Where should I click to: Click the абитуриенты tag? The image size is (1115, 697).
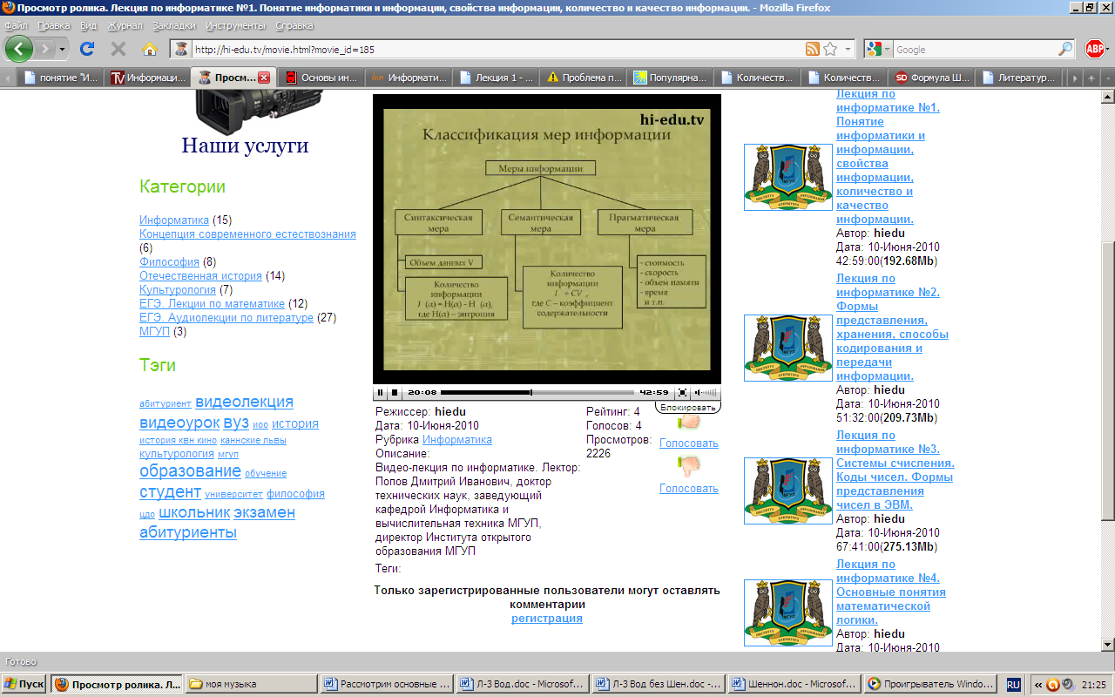(188, 532)
